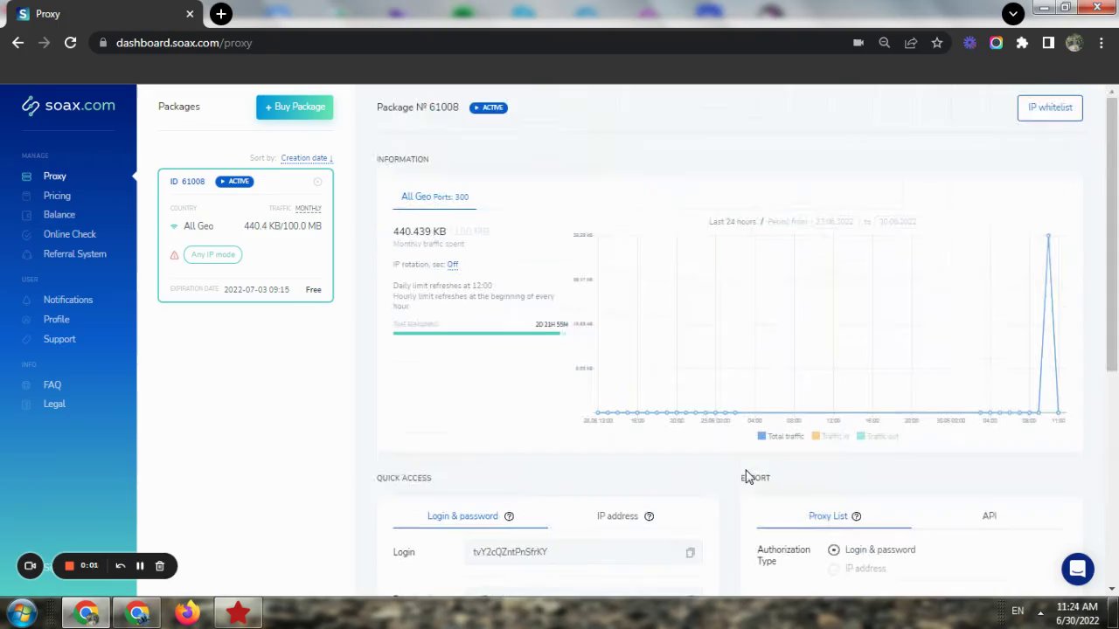
Task: Open Profile page link
Action: tap(56, 320)
